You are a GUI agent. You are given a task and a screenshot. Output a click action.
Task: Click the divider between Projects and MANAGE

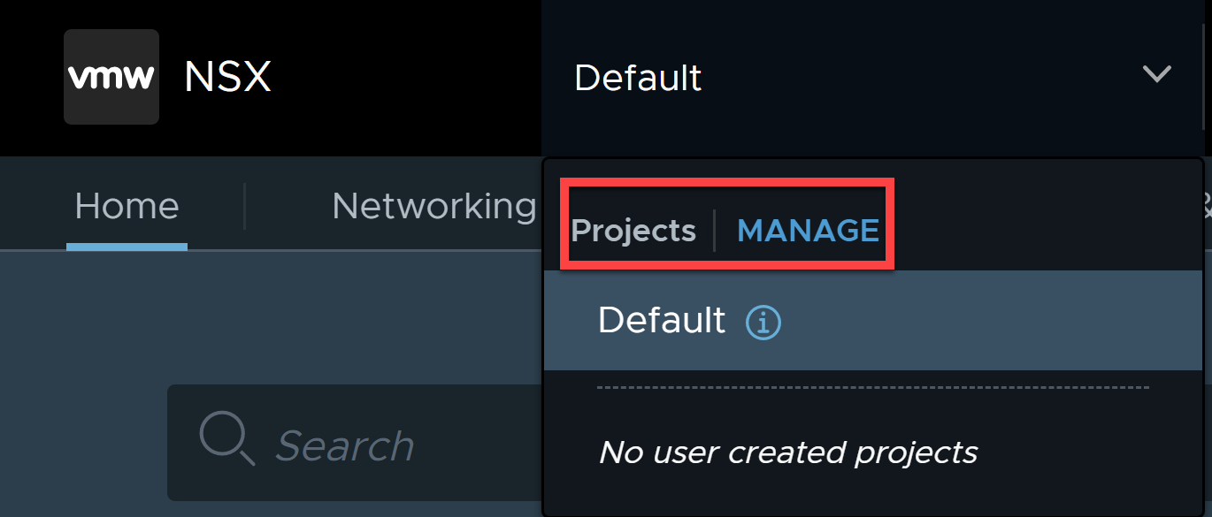715,231
